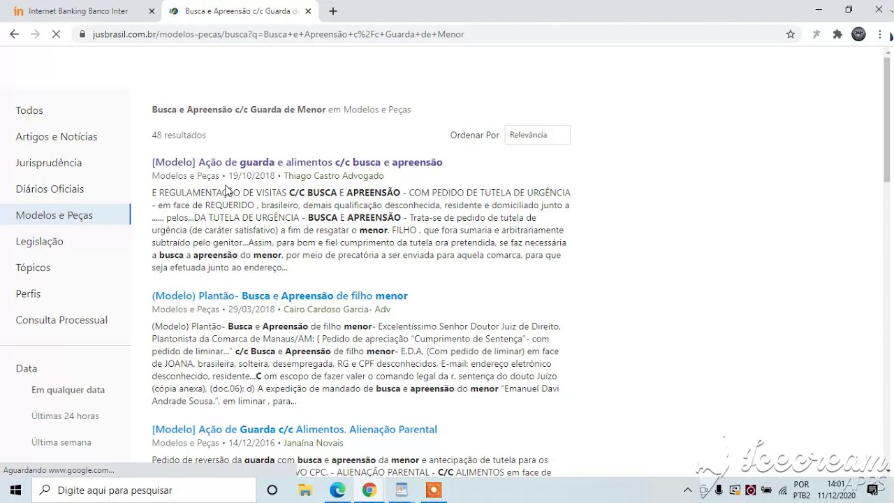Filter by Última semana
Viewport: 894px width, 503px height.
[x=61, y=442]
